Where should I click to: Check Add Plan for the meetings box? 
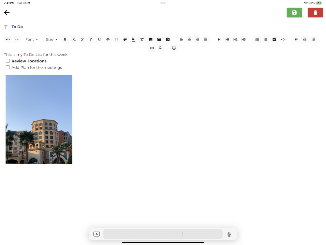coord(8,67)
